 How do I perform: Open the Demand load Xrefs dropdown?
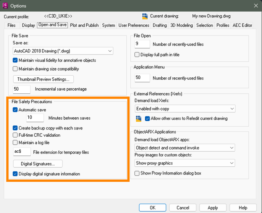pos(185,109)
